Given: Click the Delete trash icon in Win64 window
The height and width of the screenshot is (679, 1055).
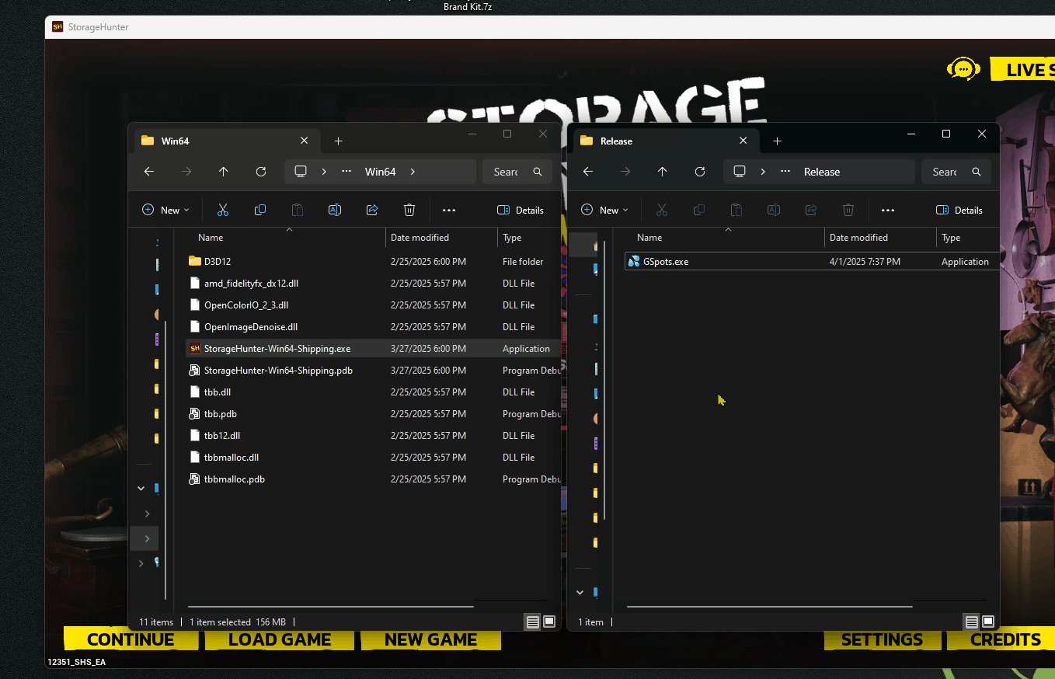Looking at the screenshot, I should (x=409, y=210).
